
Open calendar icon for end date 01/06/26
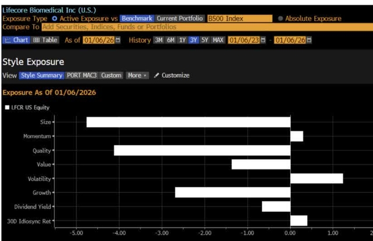(309, 40)
